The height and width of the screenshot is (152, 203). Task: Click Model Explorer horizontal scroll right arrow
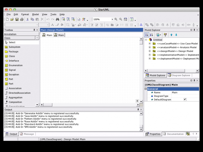point(197,71)
